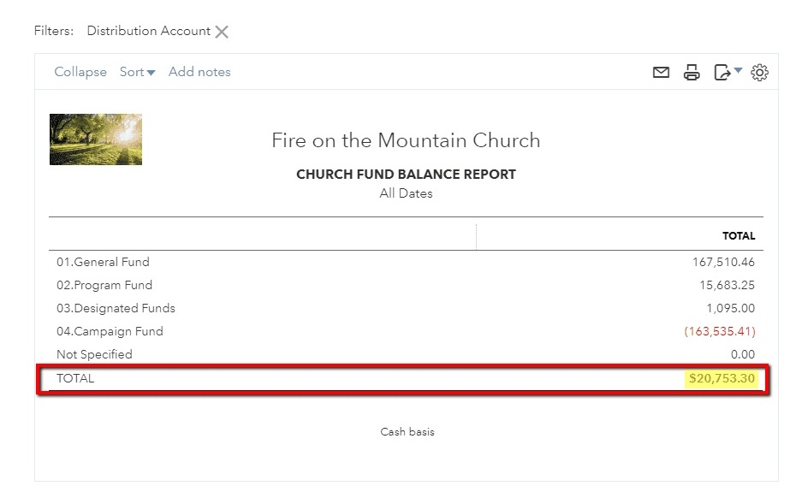The height and width of the screenshot is (486, 808).
Task: Click the Collapse link
Action: 80,72
